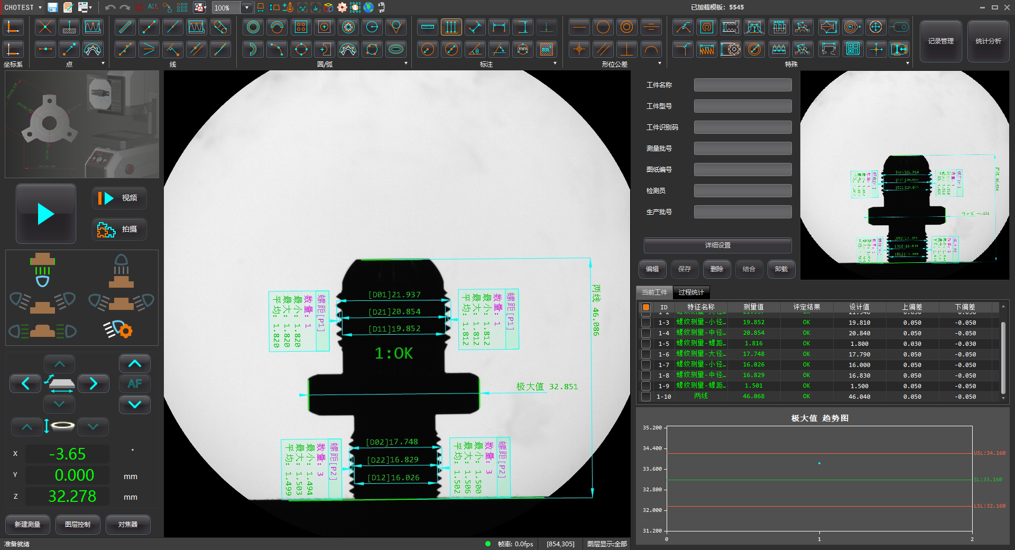Image resolution: width=1015 pixels, height=550 pixels.
Task: Click the angle annotation tool icon
Action: point(475,50)
